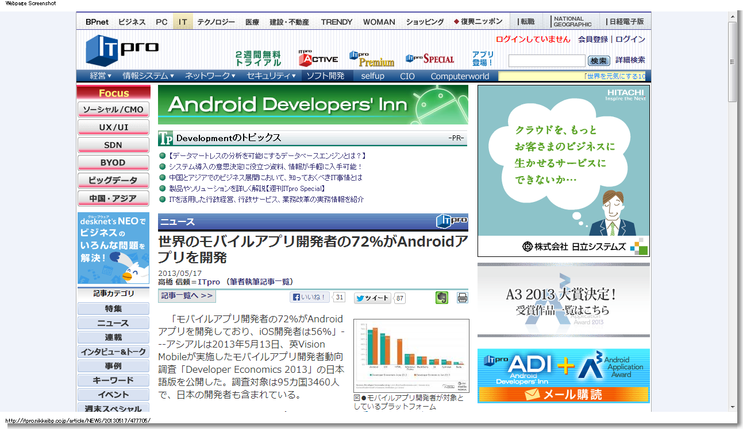The width and height of the screenshot is (743, 429).
Task: Click the ログイン link
Action: [630, 40]
